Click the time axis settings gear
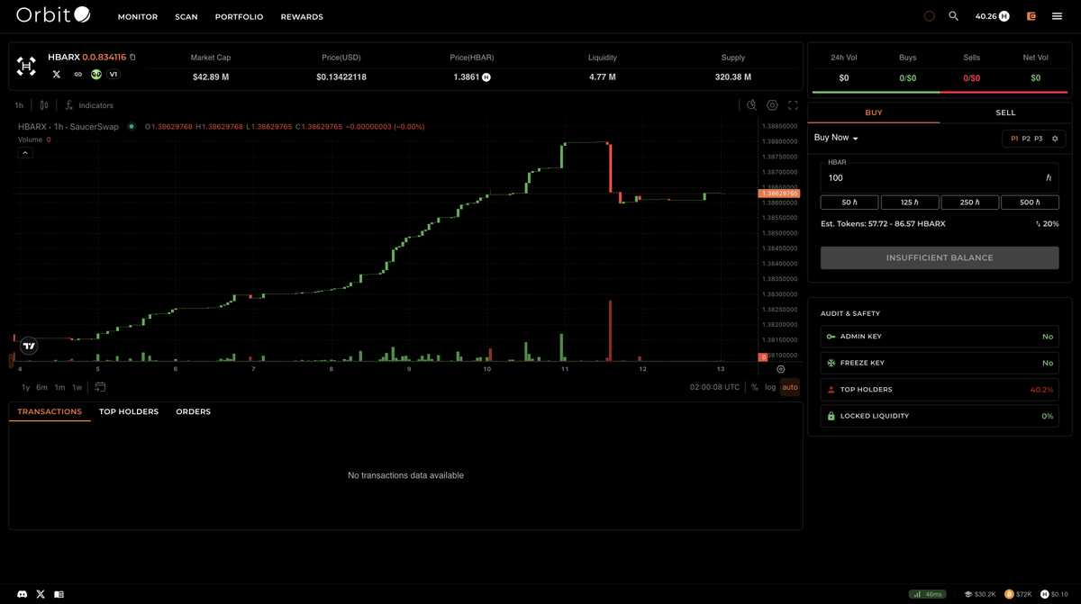The image size is (1081, 604). point(781,369)
